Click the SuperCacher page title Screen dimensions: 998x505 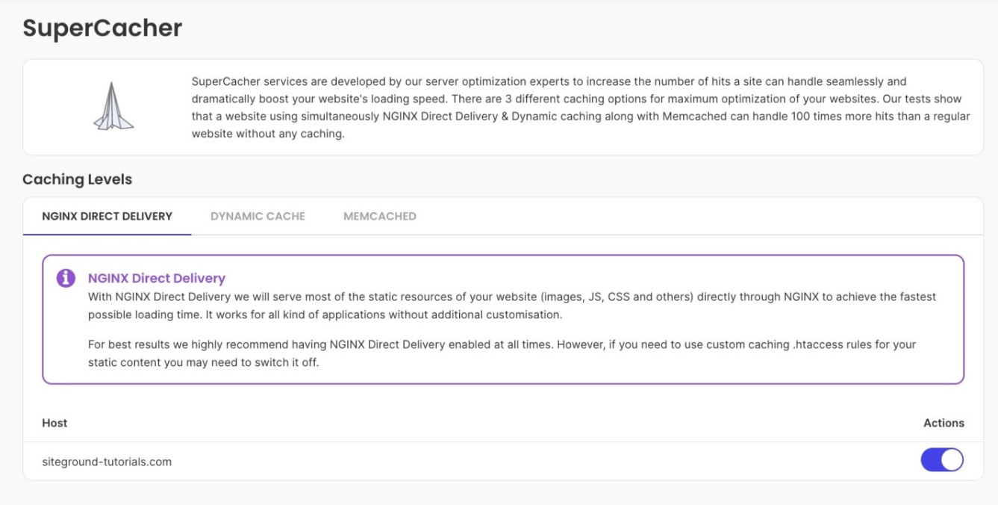pyautogui.click(x=102, y=28)
